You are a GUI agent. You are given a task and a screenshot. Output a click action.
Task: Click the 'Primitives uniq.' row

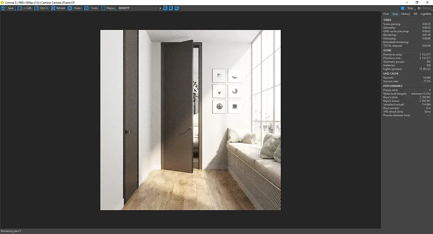point(407,55)
